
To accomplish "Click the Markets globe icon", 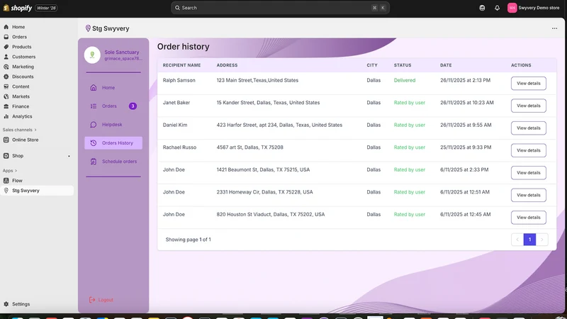I will pos(6,96).
